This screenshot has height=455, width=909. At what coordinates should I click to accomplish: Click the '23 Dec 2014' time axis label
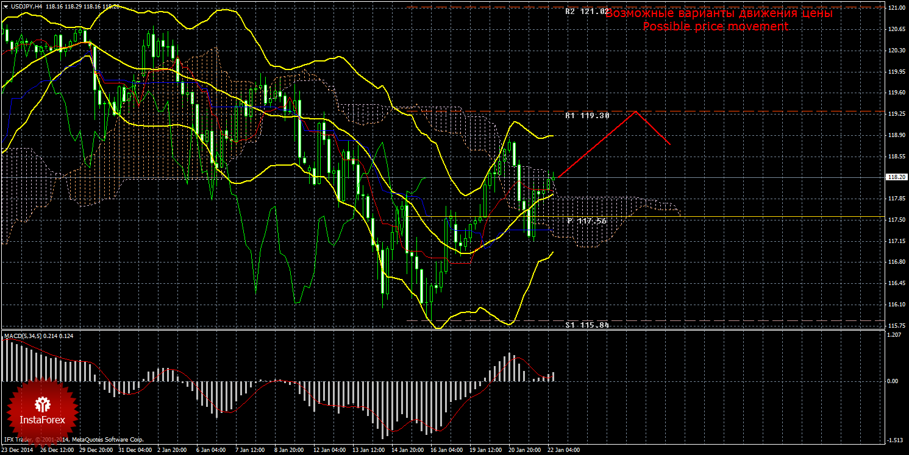coord(19,450)
